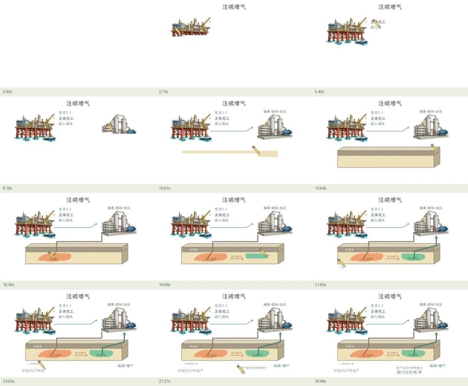Open the 27.27s frame thumbnail
The height and width of the screenshot is (386, 468).
234,333
